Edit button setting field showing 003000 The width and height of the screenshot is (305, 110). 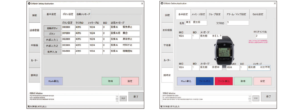coord(68,46)
